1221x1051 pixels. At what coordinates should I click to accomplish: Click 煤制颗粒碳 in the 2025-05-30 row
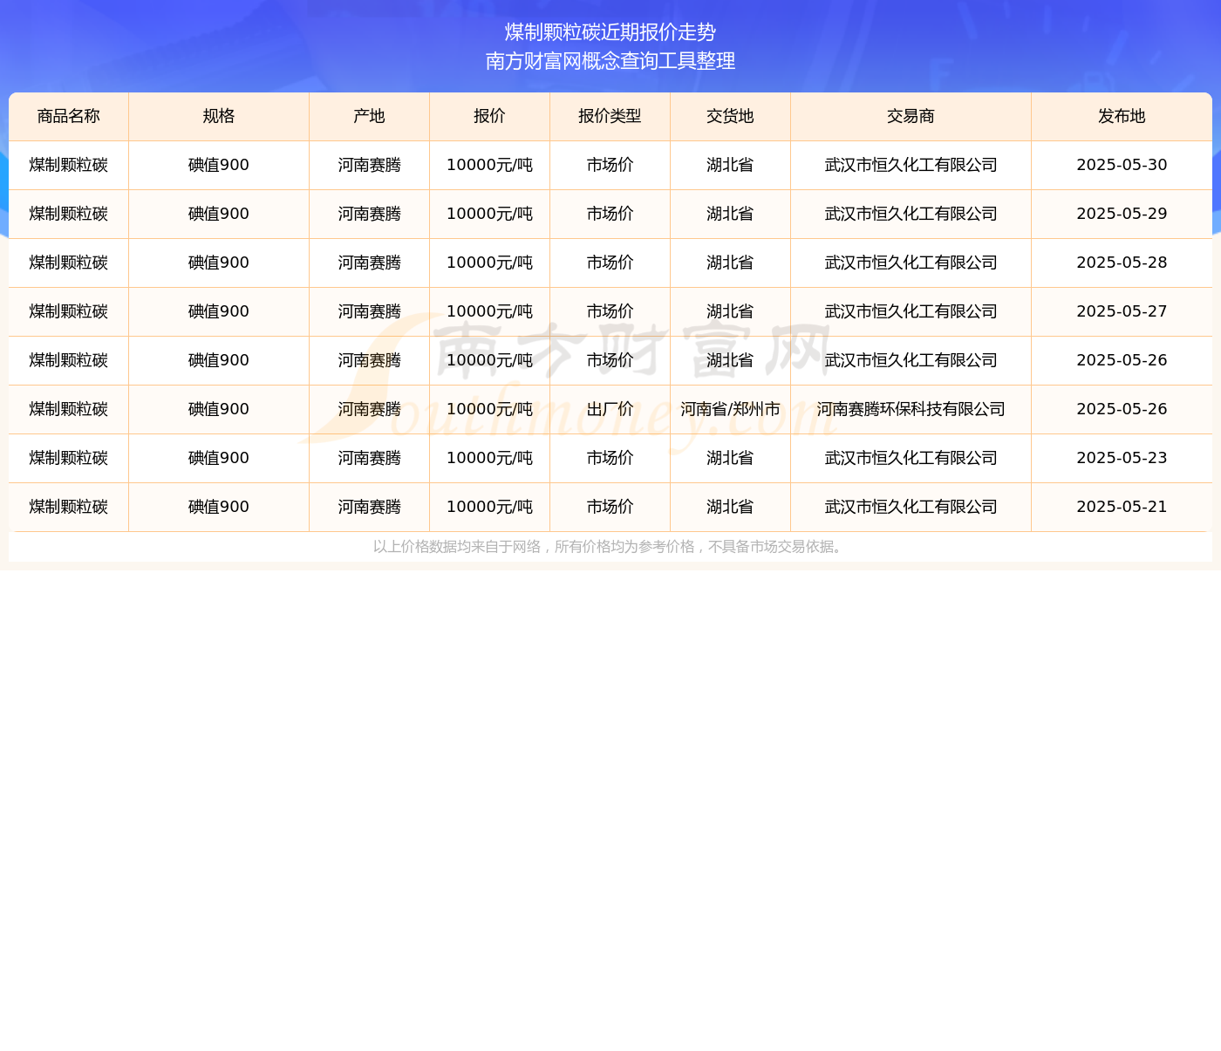(69, 166)
